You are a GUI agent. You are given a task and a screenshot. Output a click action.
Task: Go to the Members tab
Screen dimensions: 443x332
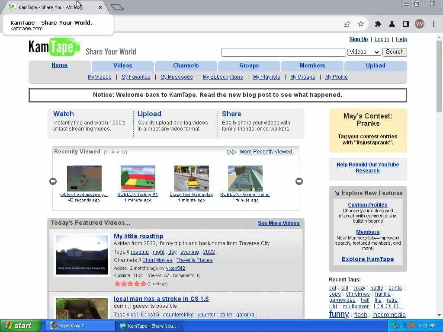point(312,66)
